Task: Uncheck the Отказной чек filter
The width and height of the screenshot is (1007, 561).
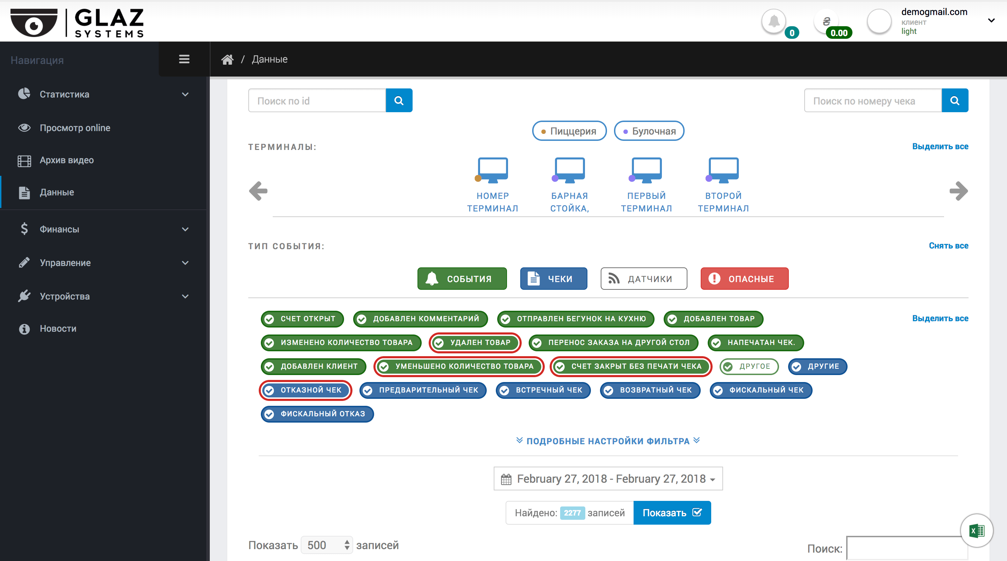Action: (x=305, y=390)
